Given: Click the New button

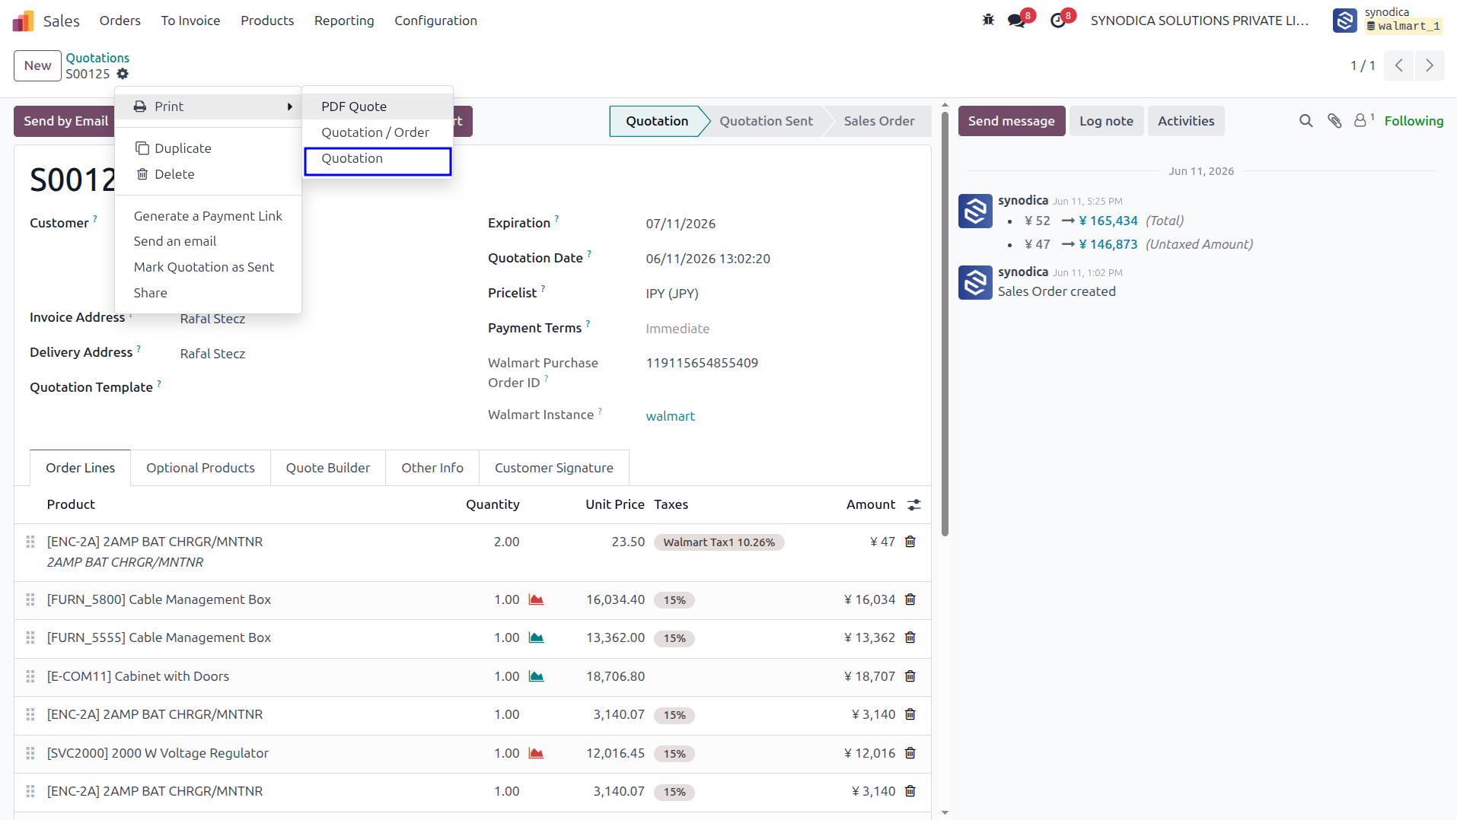Looking at the screenshot, I should (37, 65).
